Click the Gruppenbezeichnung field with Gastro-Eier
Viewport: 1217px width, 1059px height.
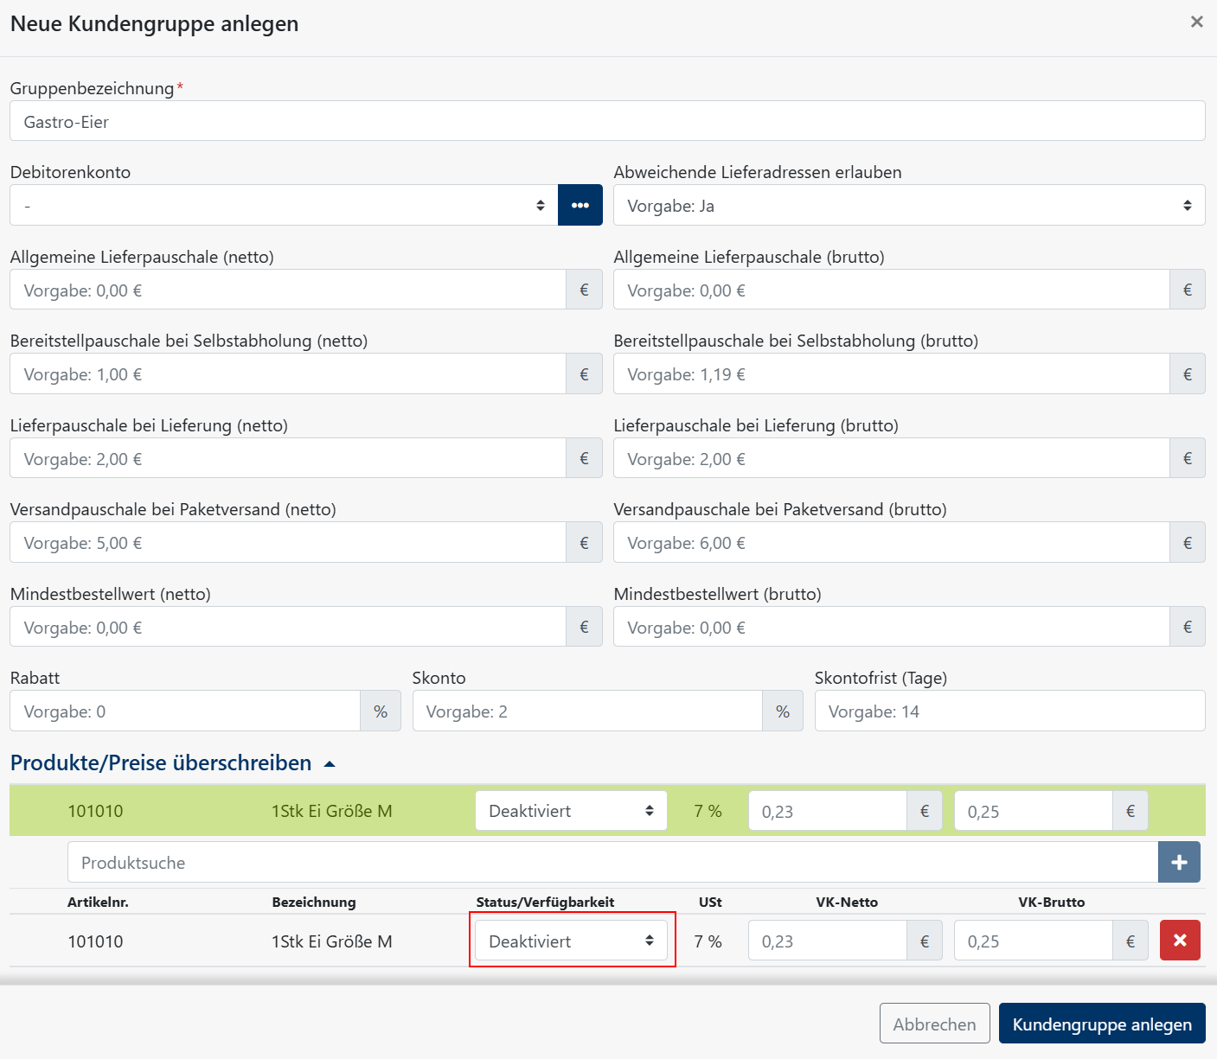point(607,121)
